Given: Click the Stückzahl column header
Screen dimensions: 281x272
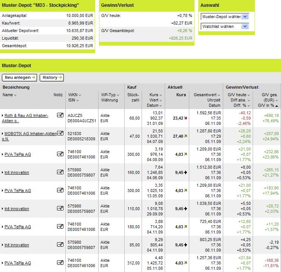Looking at the screenshot, I should point(133,97).
